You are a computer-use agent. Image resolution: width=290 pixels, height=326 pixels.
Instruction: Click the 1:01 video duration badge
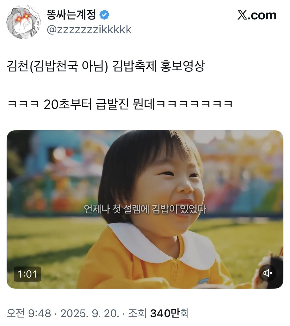pos(27,274)
